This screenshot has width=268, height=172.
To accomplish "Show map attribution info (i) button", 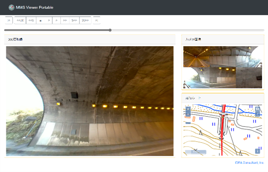I will [257, 151].
